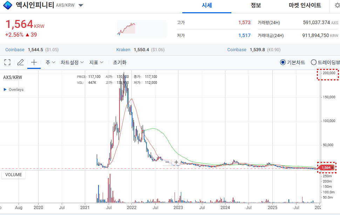Select the 기본차트 radio option
The height and width of the screenshot is (215, 340).
pyautogui.click(x=283, y=63)
